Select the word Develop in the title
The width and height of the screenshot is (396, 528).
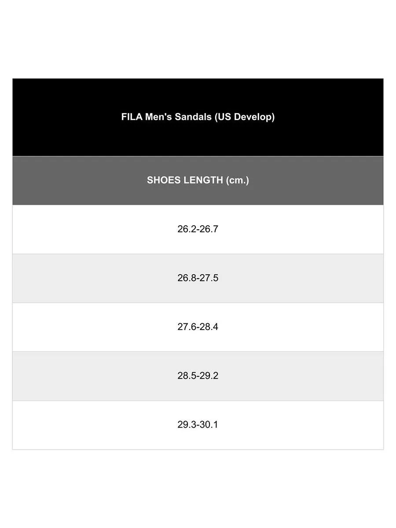(253, 117)
